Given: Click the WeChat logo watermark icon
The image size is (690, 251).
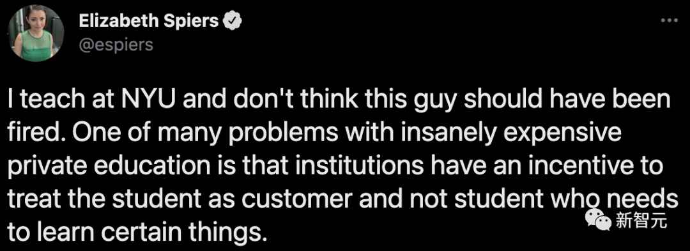Looking at the screenshot, I should [598, 219].
